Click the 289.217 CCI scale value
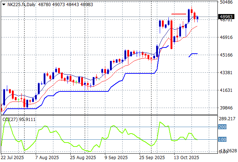The height and width of the screenshot is (162, 238). (x=226, y=118)
